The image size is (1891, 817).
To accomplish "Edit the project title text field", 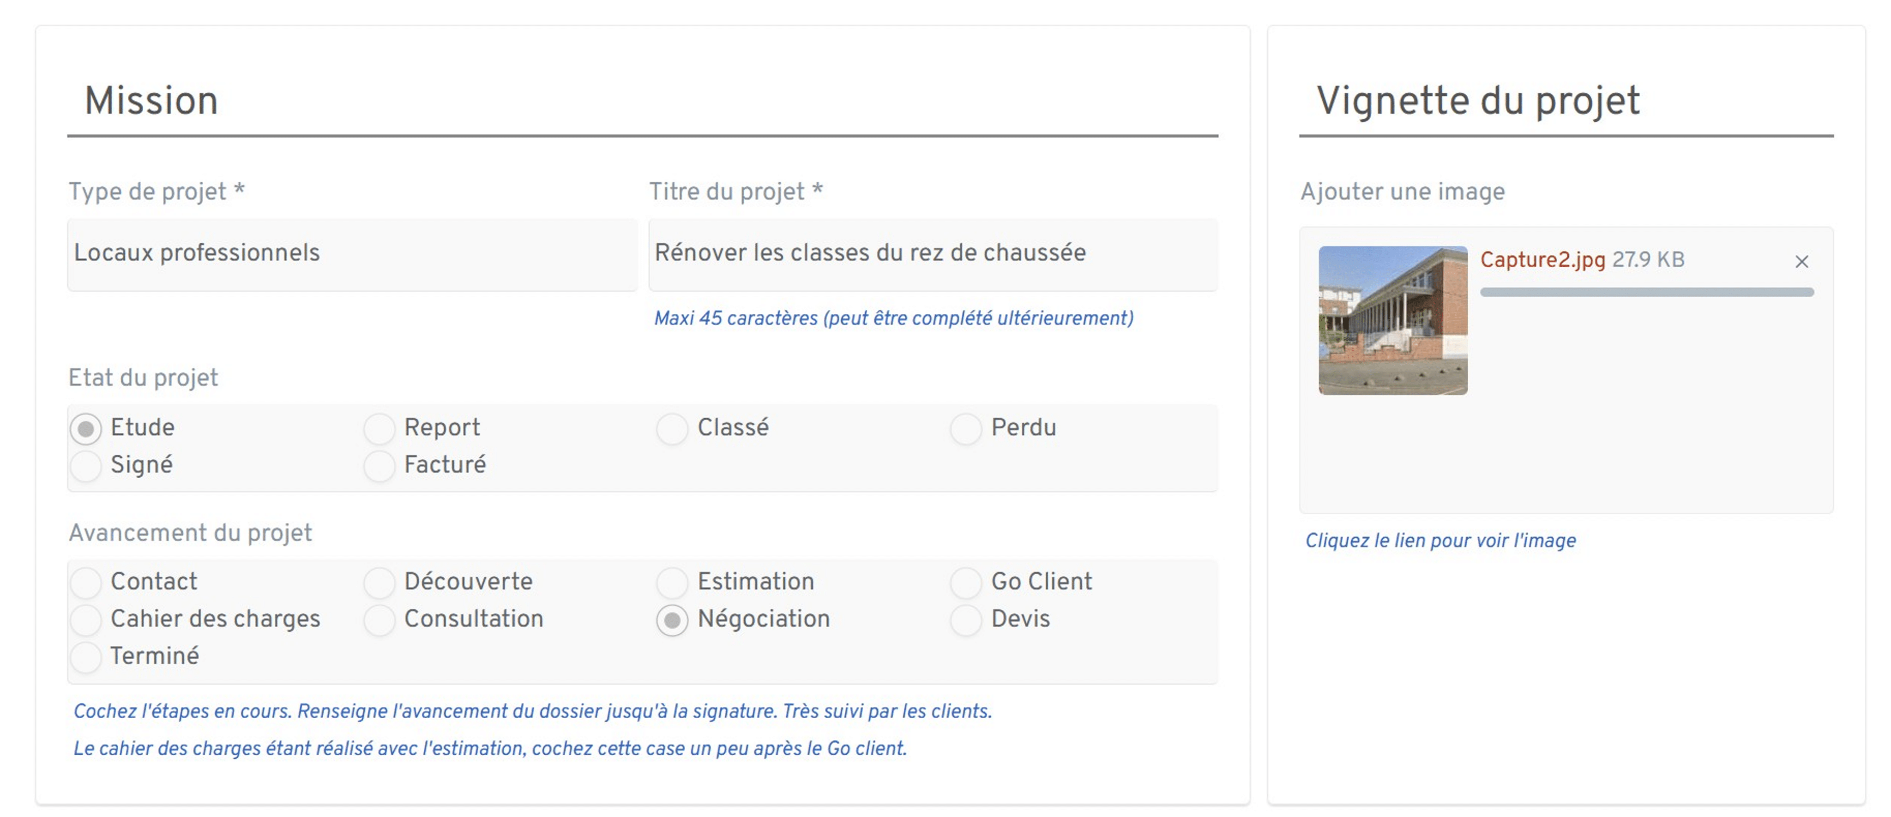I will (932, 253).
